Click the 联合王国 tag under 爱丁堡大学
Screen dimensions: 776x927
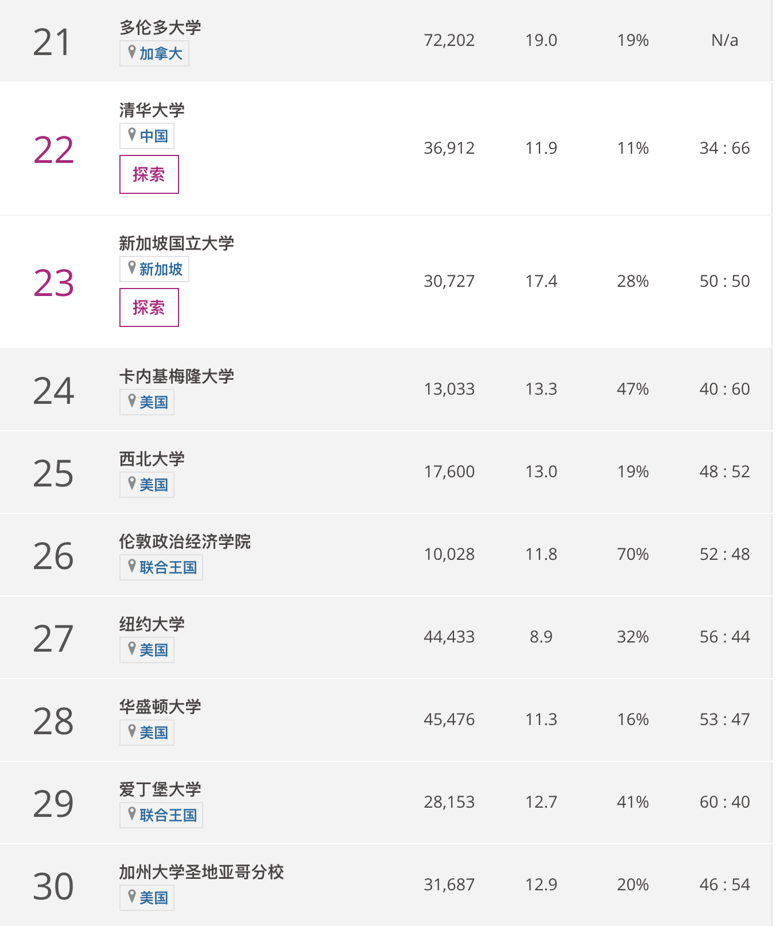click(161, 815)
